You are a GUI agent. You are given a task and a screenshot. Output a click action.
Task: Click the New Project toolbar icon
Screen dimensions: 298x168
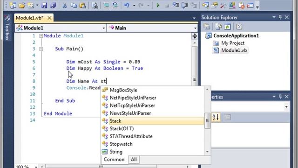(x=13, y=5)
